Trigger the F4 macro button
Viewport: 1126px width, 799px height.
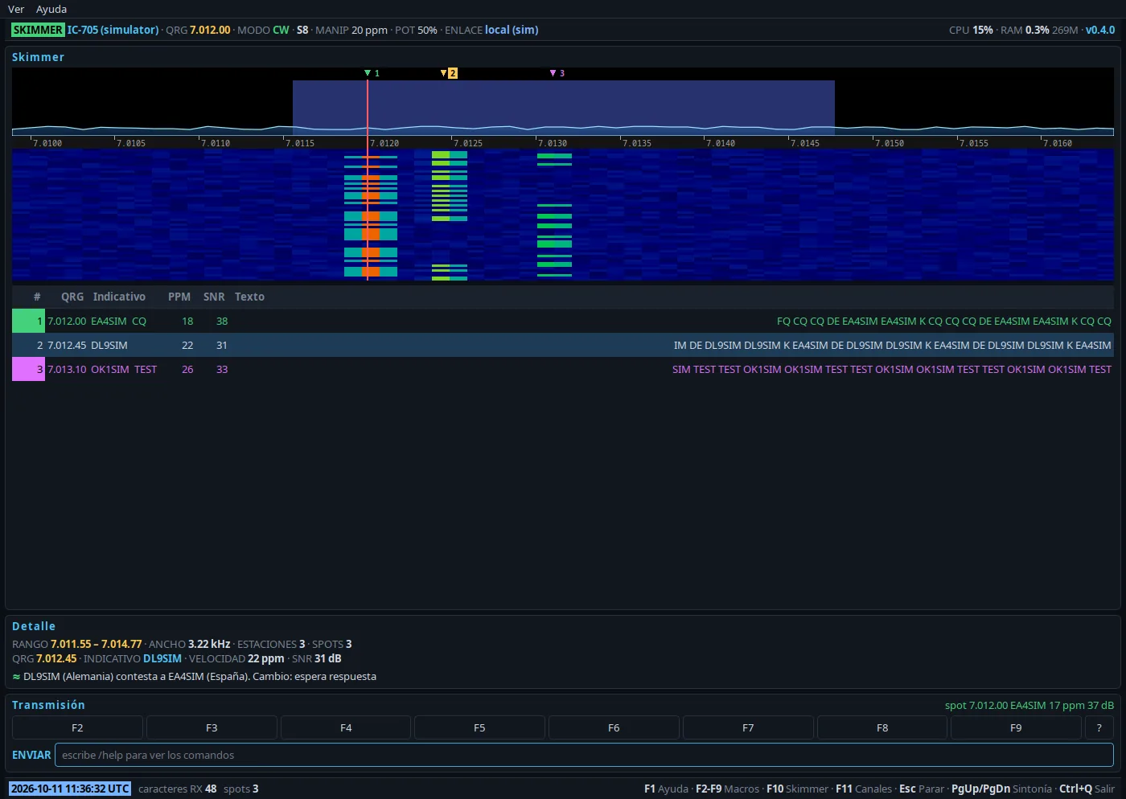point(346,727)
